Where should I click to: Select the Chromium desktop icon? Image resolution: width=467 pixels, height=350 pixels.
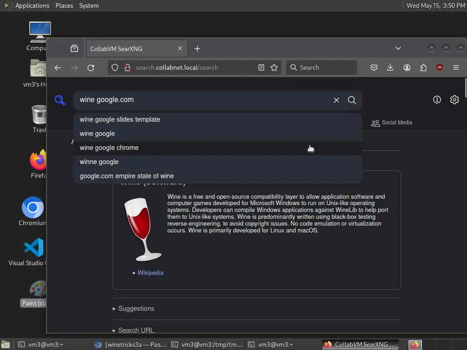click(x=32, y=211)
